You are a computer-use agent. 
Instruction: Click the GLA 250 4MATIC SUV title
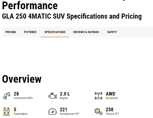click(72, 16)
